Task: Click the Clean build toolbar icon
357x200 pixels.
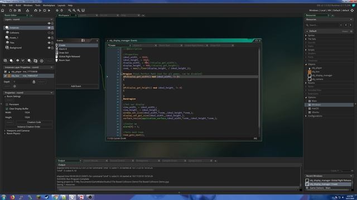Action: click(x=49, y=11)
